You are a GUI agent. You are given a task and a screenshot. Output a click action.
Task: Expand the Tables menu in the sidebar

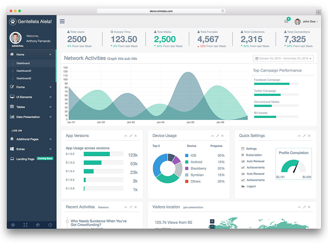point(20,107)
